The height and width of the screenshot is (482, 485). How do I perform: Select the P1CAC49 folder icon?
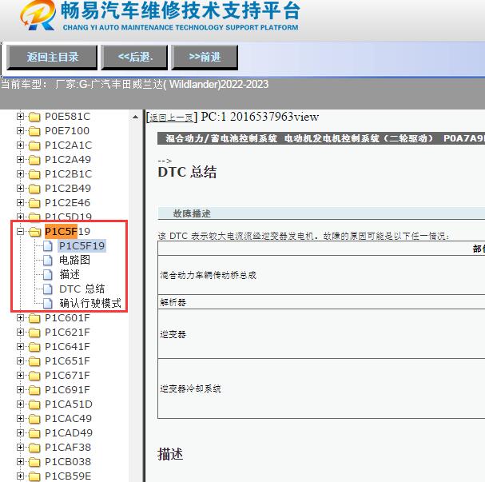pyautogui.click(x=34, y=419)
